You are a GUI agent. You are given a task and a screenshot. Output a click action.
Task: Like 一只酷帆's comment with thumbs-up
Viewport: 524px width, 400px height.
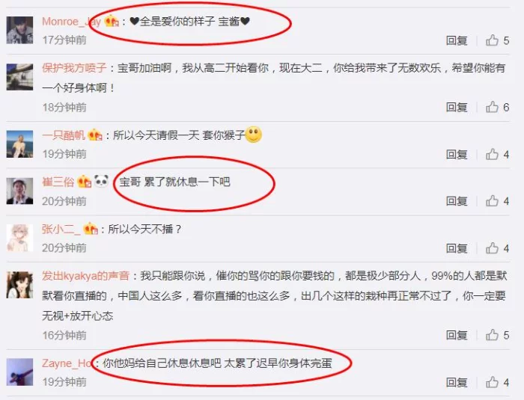(x=492, y=154)
